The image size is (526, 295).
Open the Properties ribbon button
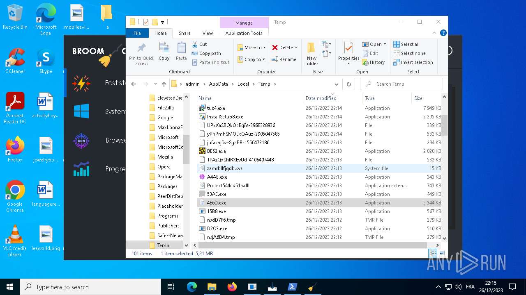tap(349, 54)
